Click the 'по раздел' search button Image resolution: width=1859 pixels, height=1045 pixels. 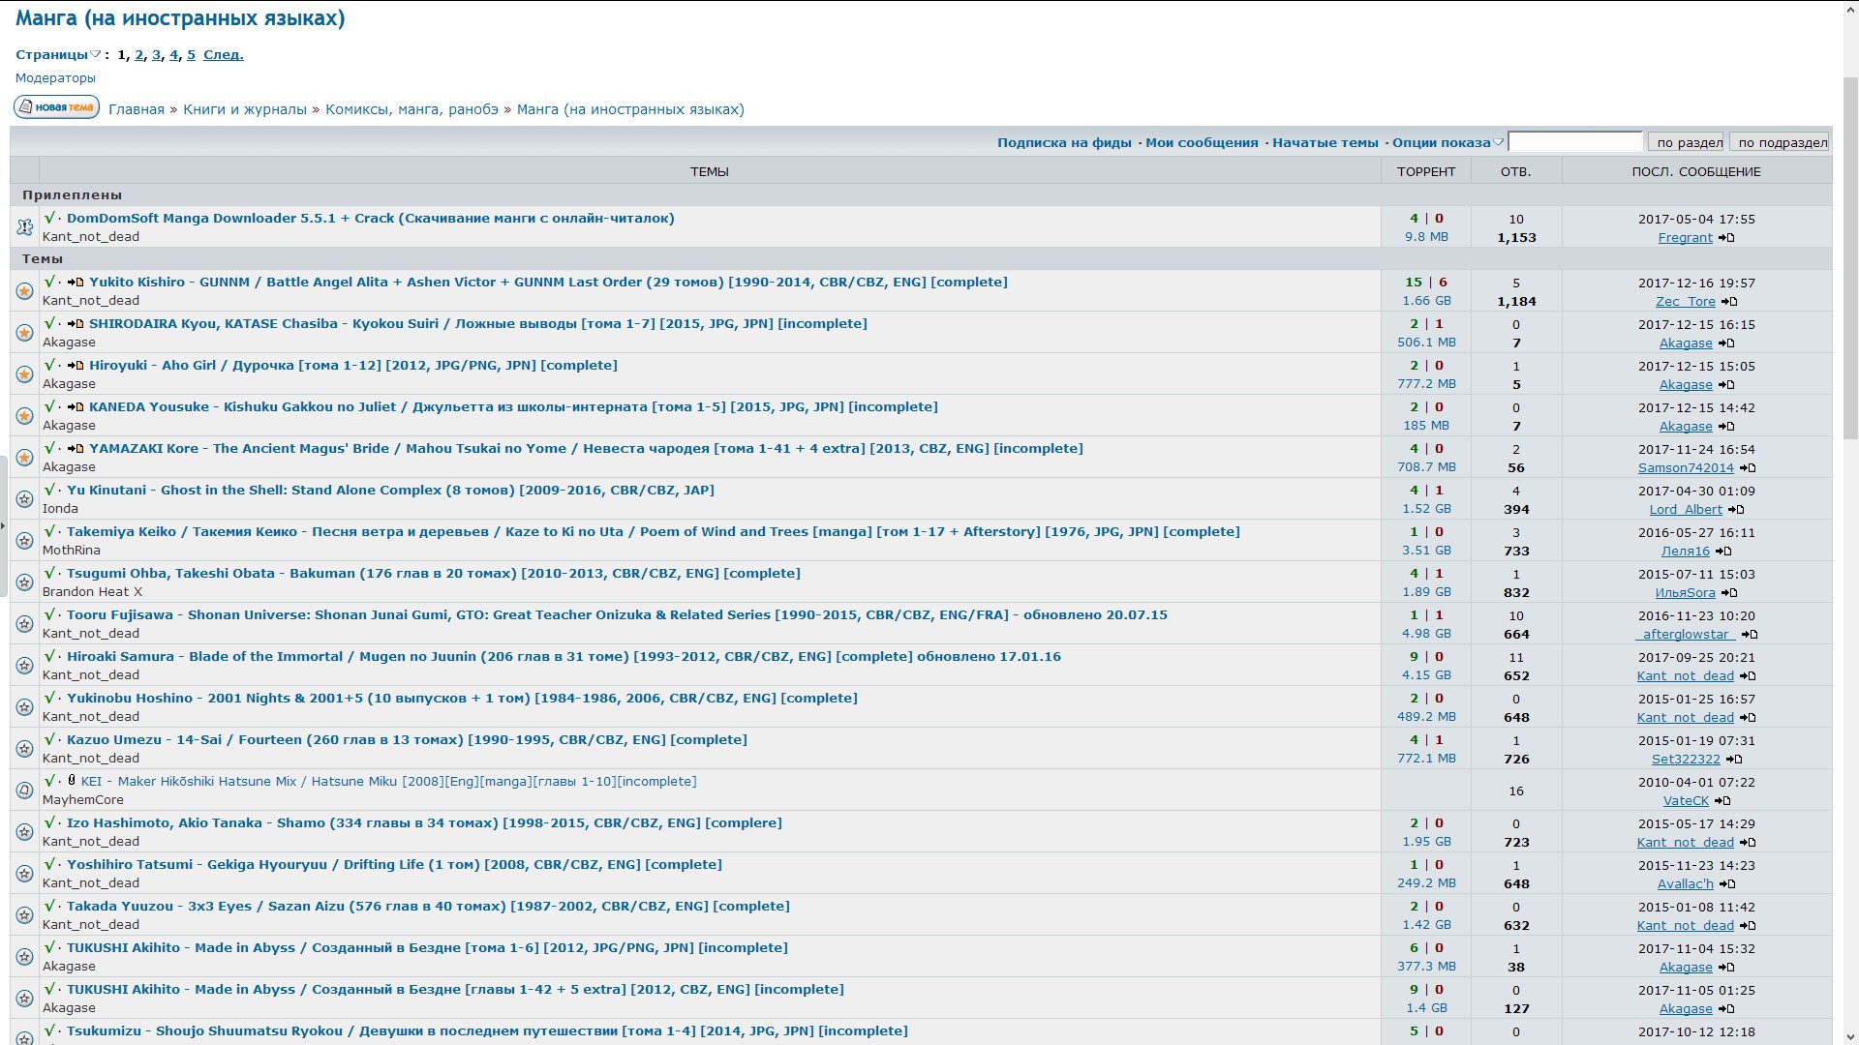tap(1687, 142)
